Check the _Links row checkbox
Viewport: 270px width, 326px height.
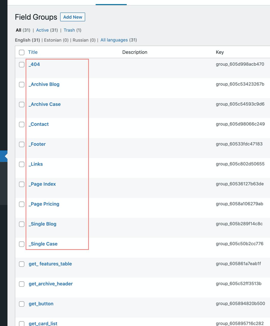[x=22, y=165]
